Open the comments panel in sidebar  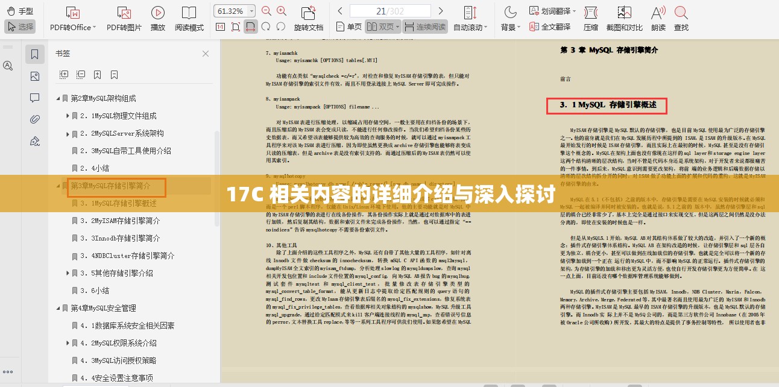pyautogui.click(x=34, y=98)
